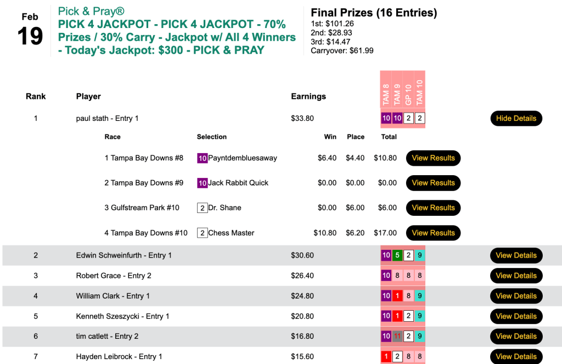View results for Gulfstream Park #10

pyautogui.click(x=433, y=208)
